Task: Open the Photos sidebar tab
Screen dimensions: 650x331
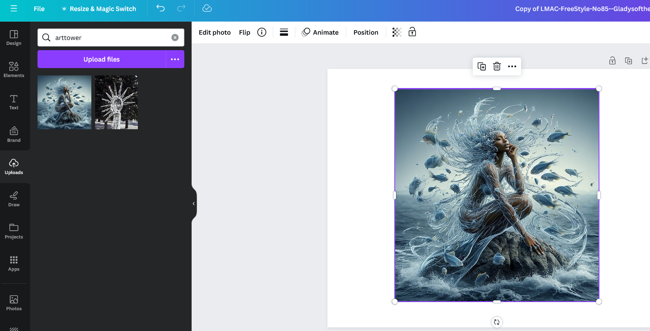Action: (x=14, y=303)
